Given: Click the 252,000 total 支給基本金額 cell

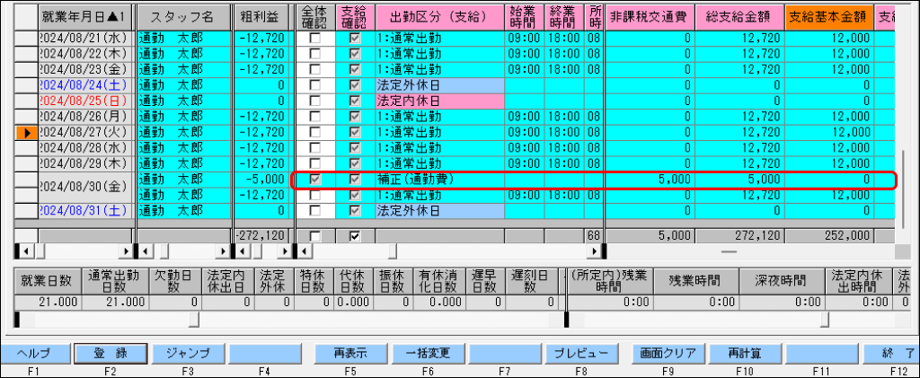Looking at the screenshot, I should pos(829,236).
